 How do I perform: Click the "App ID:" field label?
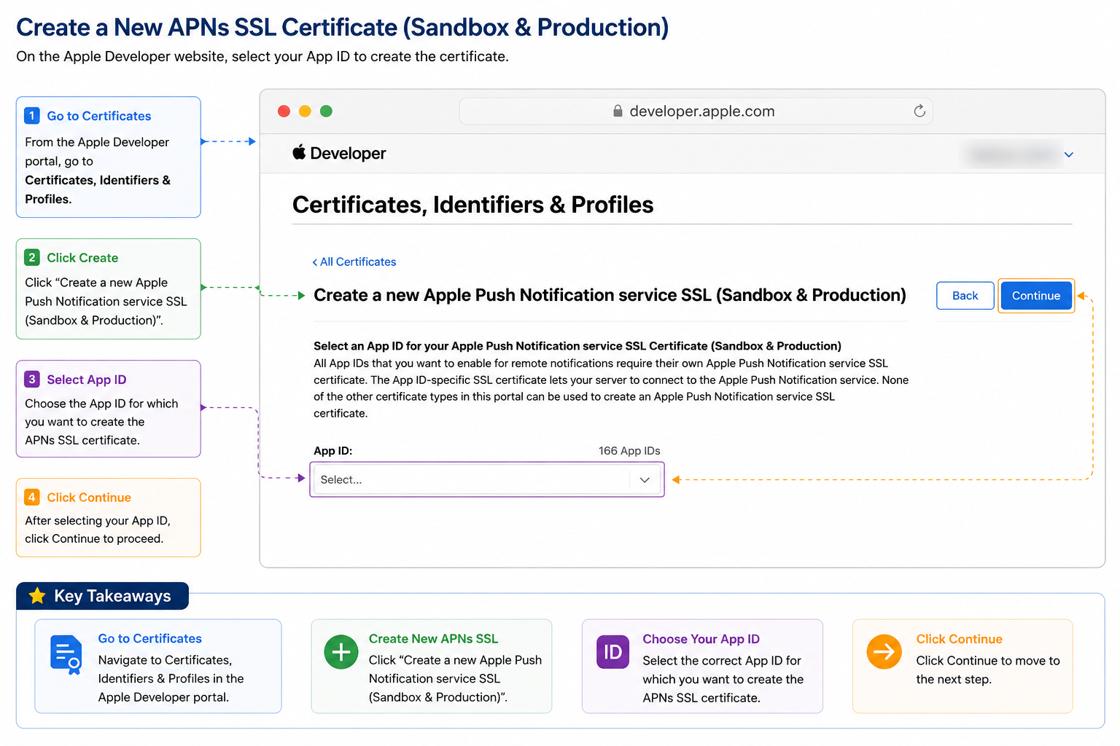(333, 451)
